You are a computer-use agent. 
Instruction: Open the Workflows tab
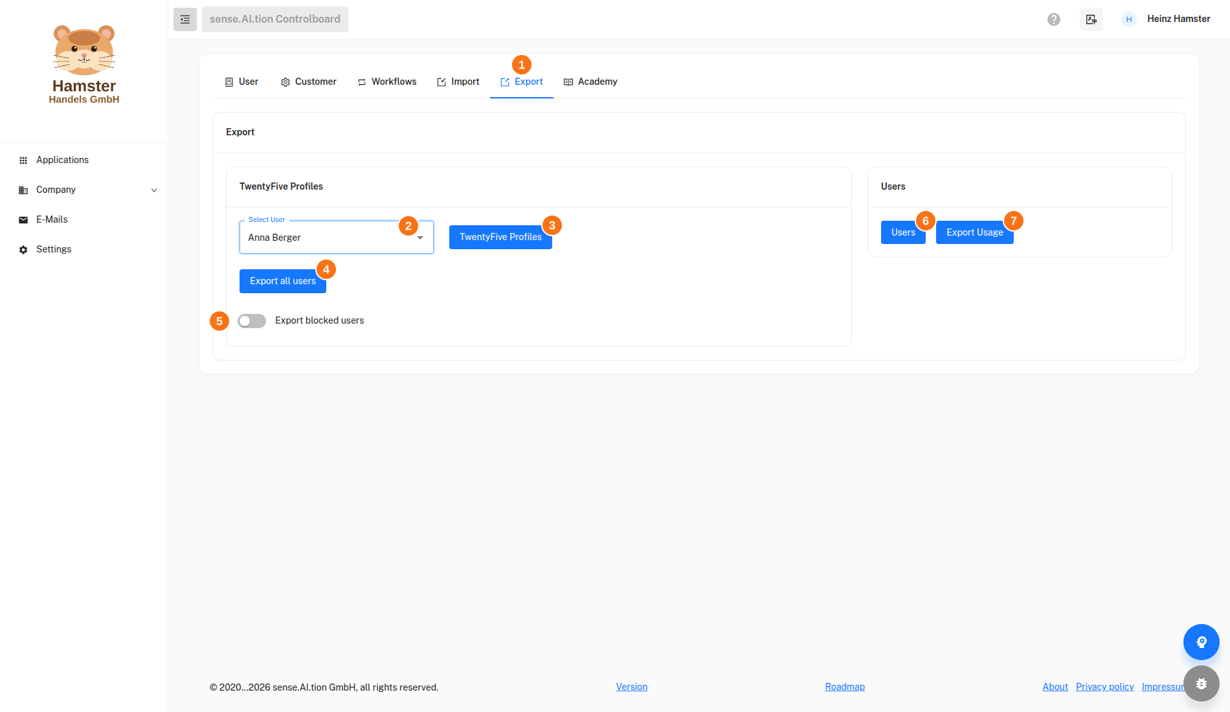click(387, 82)
